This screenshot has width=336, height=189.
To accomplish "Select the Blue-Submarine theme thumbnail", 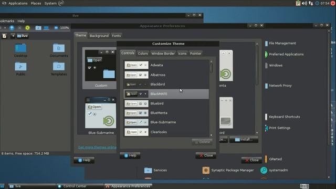I will point(101,116).
